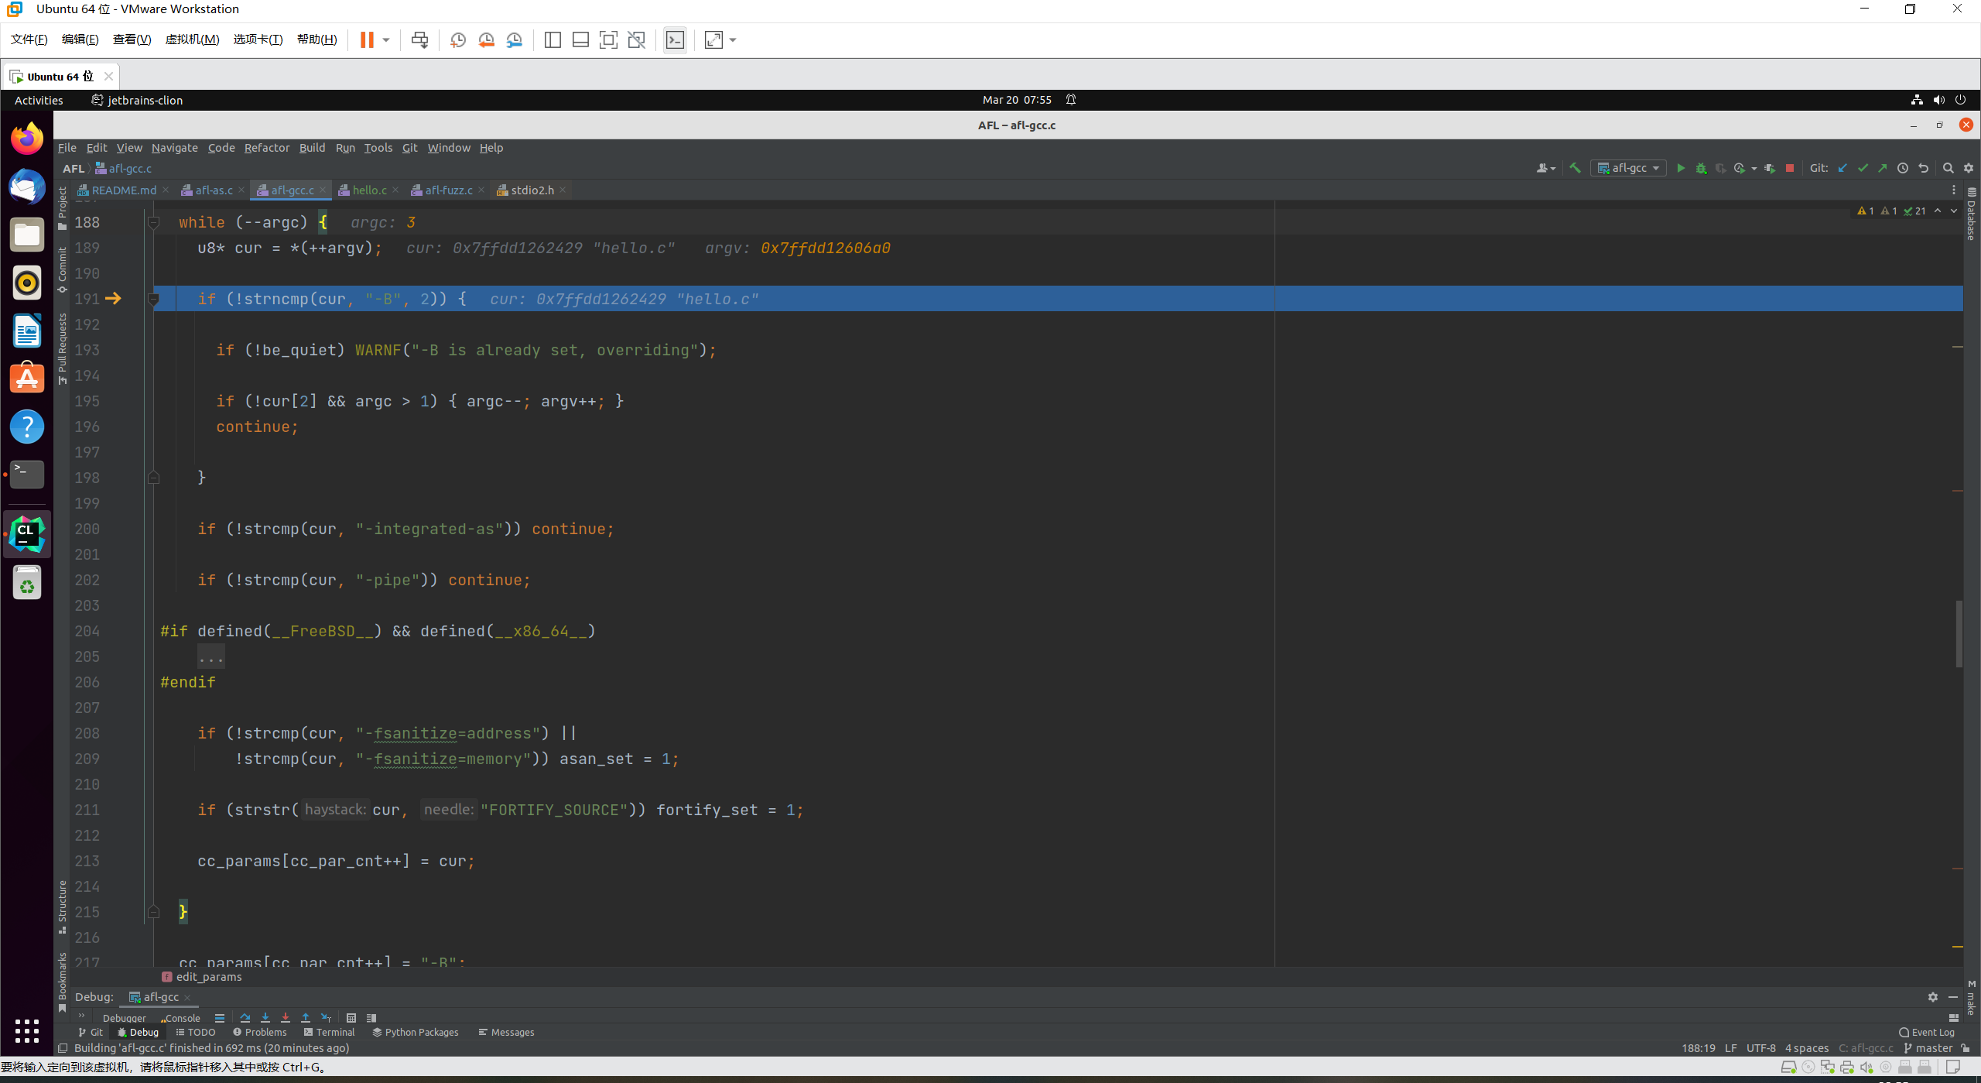Push commits using the Git green arrow
The width and height of the screenshot is (1981, 1083).
click(1882, 168)
